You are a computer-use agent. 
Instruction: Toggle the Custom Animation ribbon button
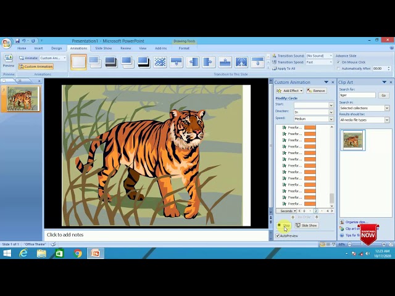point(36,67)
